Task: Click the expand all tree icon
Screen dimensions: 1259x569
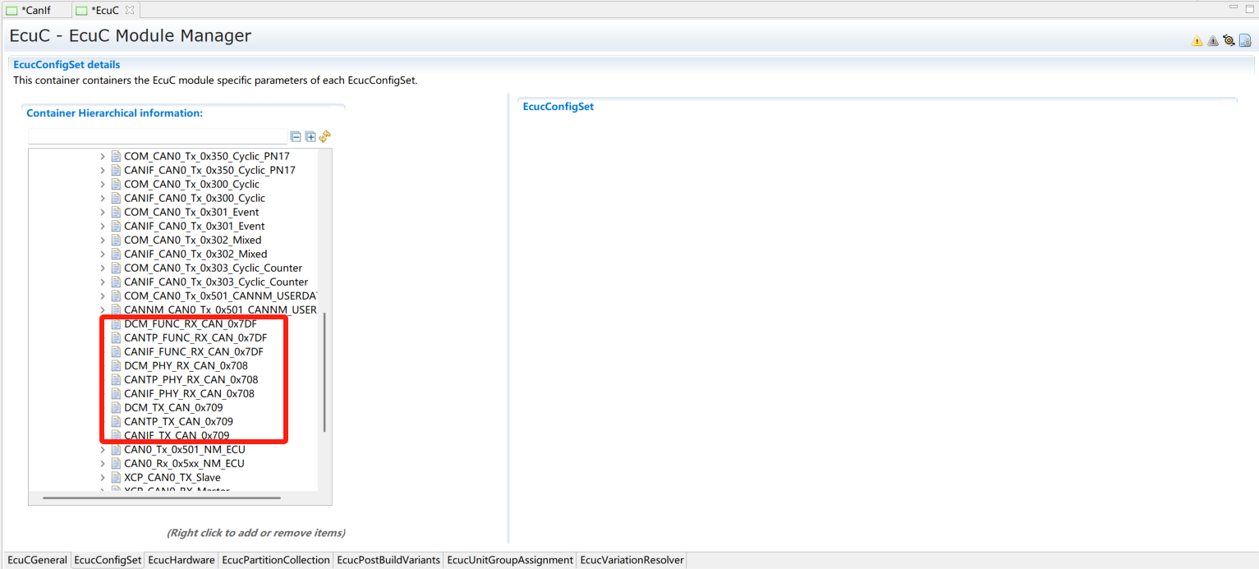Action: [x=310, y=136]
